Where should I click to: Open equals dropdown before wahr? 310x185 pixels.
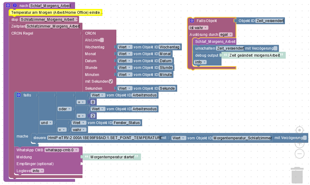point(62,130)
